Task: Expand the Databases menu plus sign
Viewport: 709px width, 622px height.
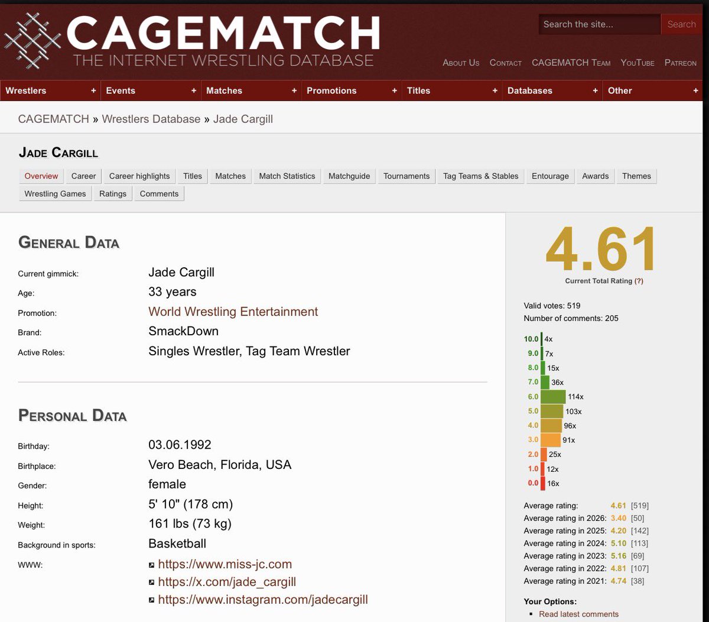Action: pyautogui.click(x=596, y=90)
